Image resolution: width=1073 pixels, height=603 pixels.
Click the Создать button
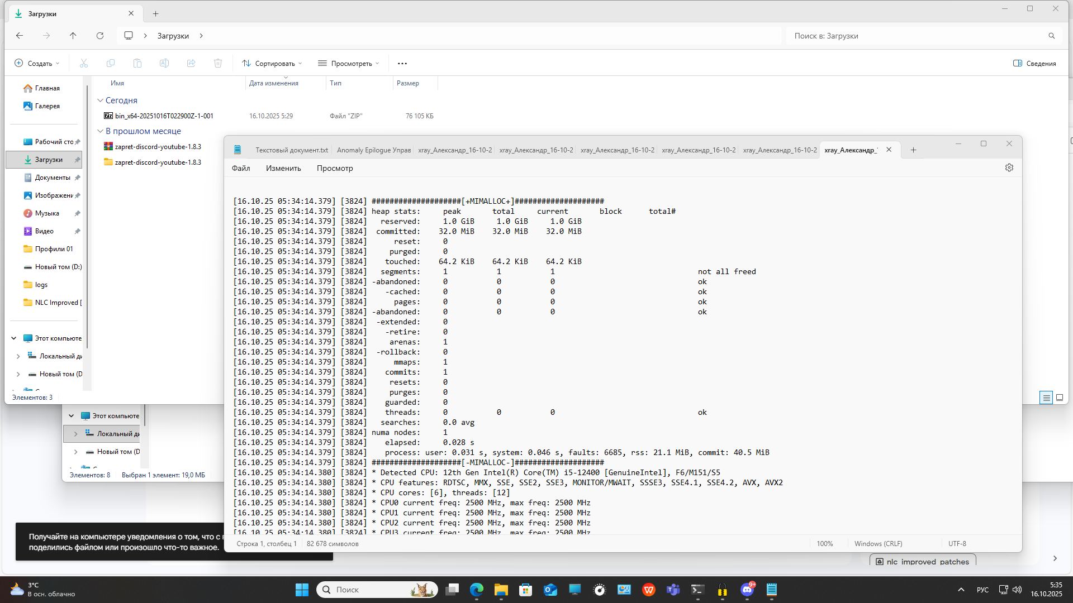[37, 63]
